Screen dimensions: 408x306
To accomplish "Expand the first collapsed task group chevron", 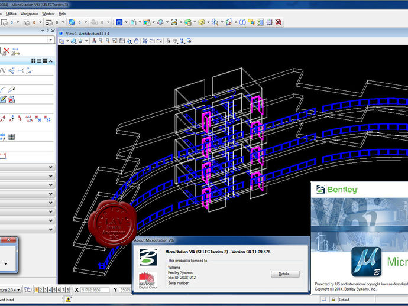I will pyautogui.click(x=51, y=167).
